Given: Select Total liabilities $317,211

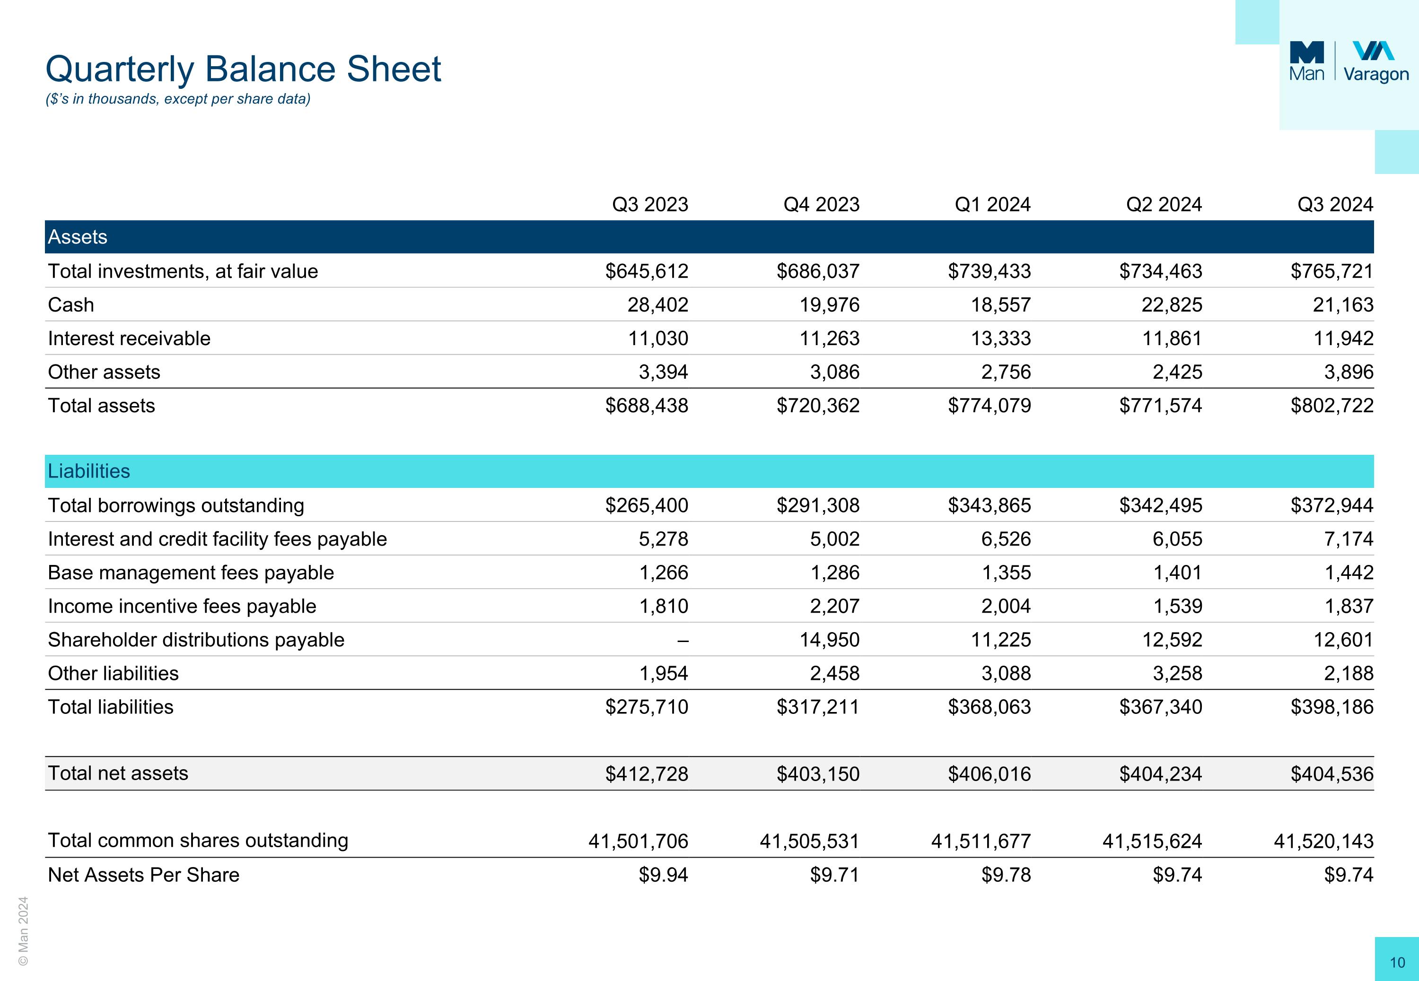Looking at the screenshot, I should (x=818, y=707).
